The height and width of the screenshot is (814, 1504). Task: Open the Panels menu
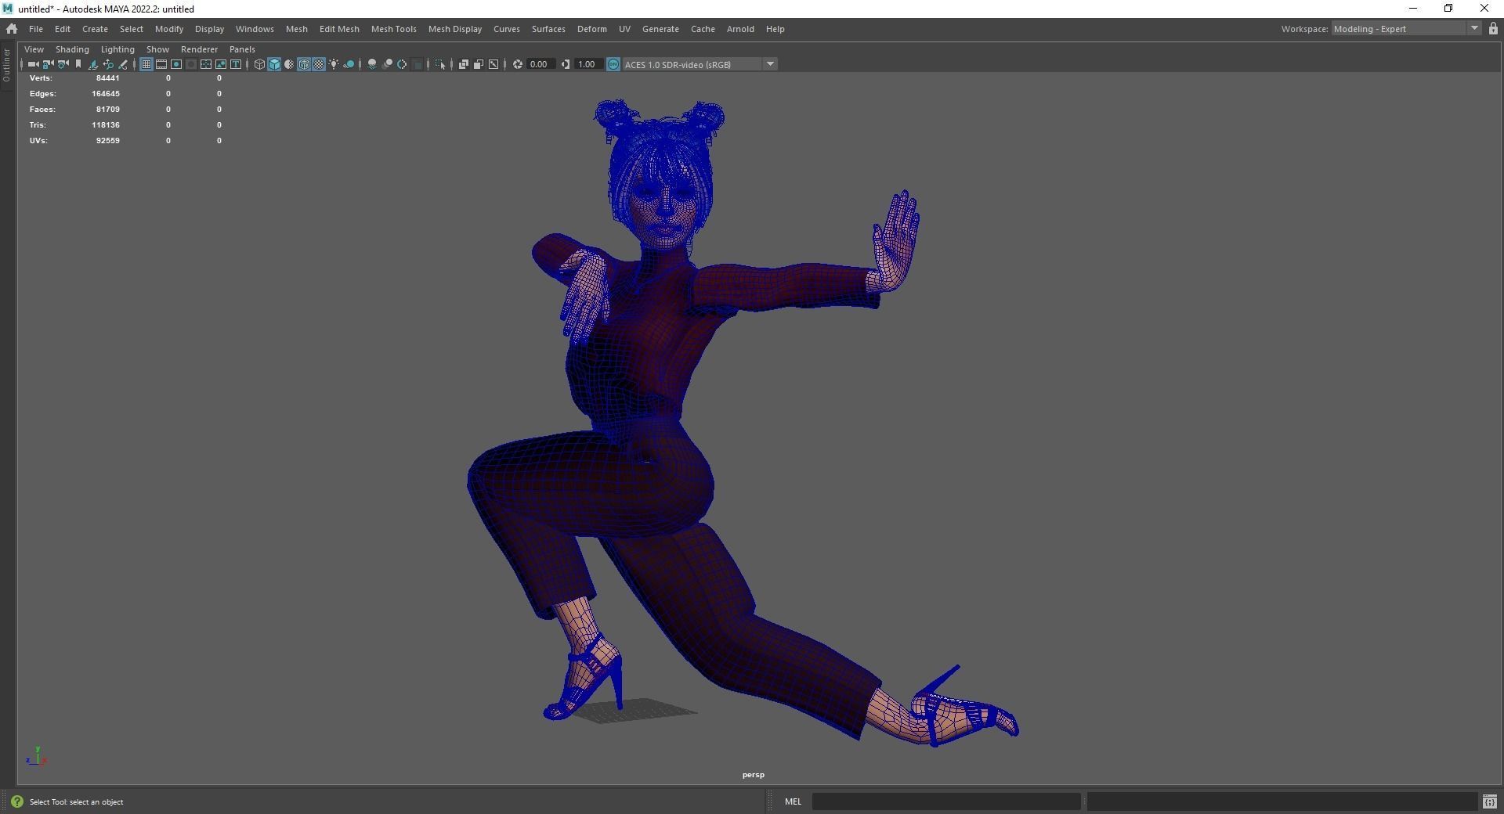(x=242, y=49)
